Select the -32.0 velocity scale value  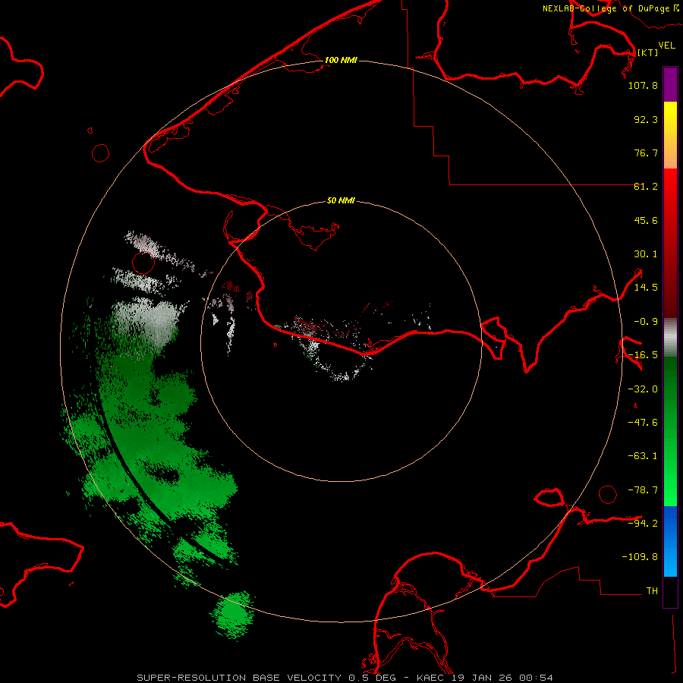click(643, 389)
